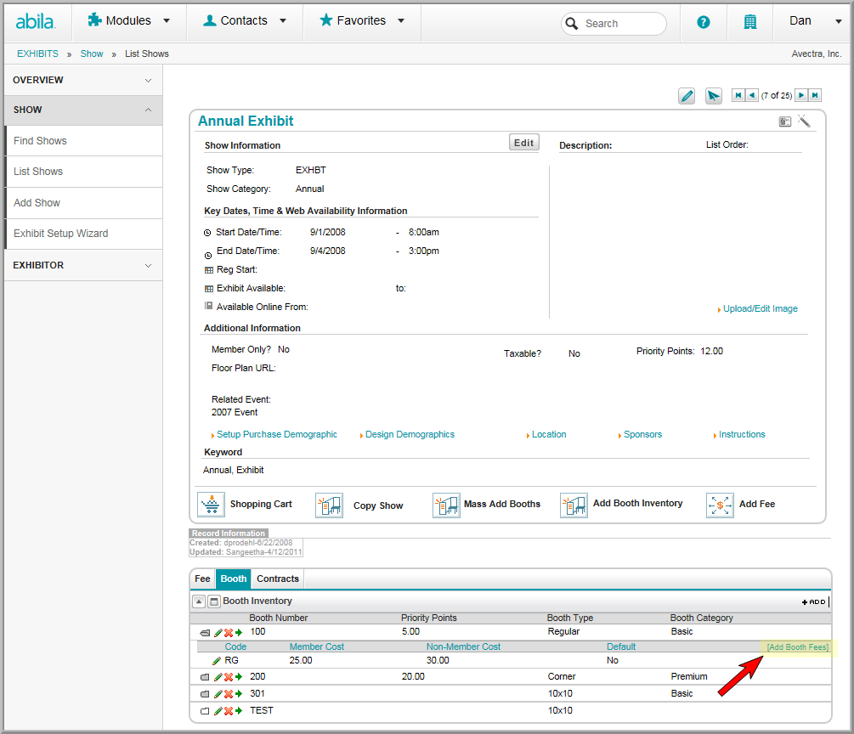Click the abila logo
This screenshot has width=854, height=734.
[x=36, y=22]
